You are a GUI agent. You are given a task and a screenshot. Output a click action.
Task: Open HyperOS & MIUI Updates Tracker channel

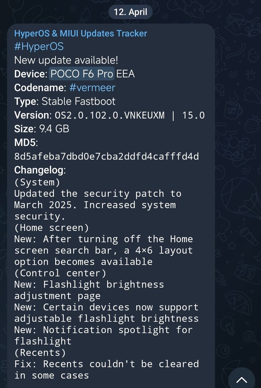point(80,33)
